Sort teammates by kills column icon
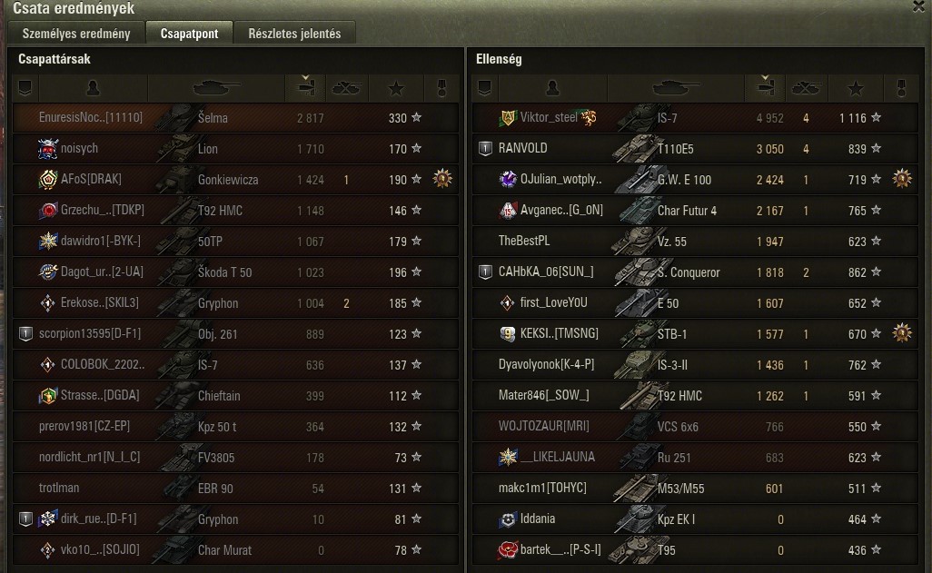This screenshot has height=573, width=932. coord(347,89)
